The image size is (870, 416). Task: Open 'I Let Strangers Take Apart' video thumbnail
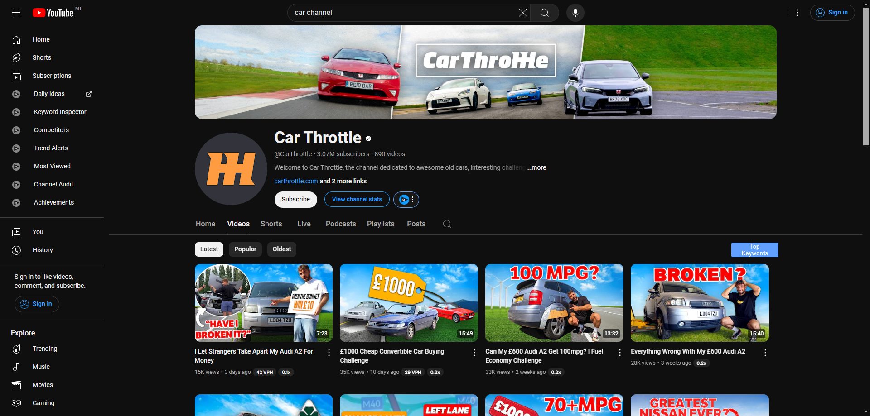[x=264, y=303]
